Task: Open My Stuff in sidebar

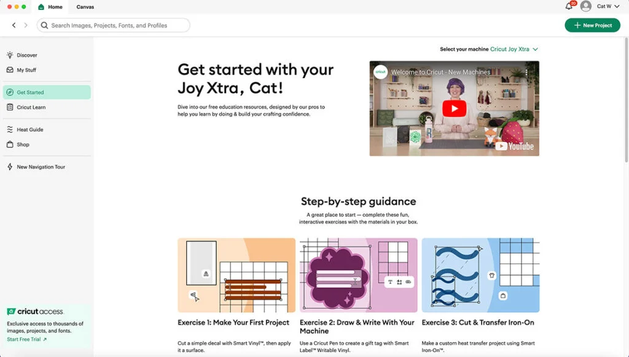Action: 47,70
